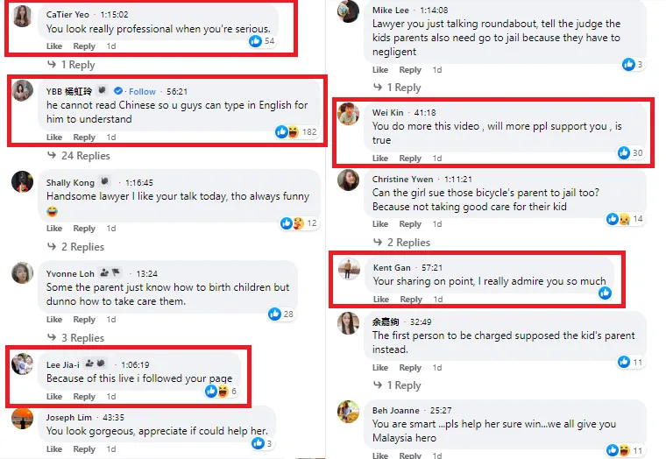Open reactions on Shally Kong's comment
Viewport: 666px width, 459px height.
coord(293,223)
